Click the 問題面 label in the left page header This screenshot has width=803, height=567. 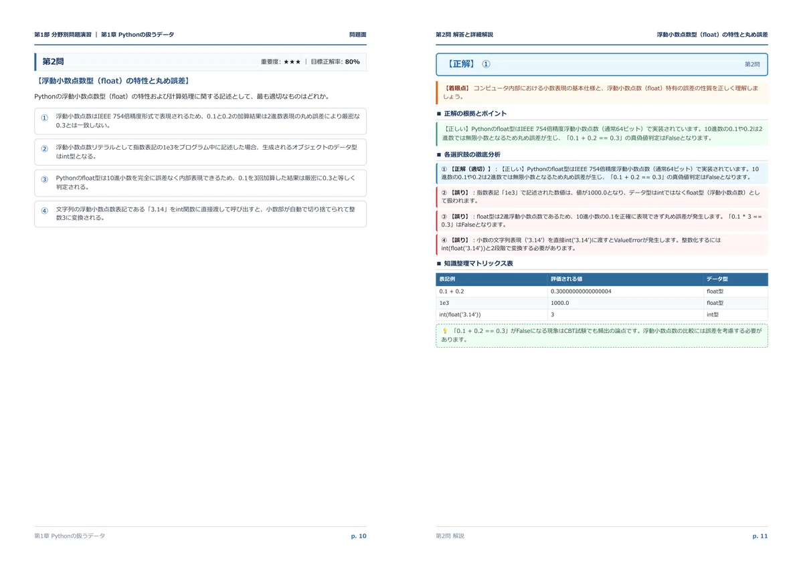click(358, 34)
